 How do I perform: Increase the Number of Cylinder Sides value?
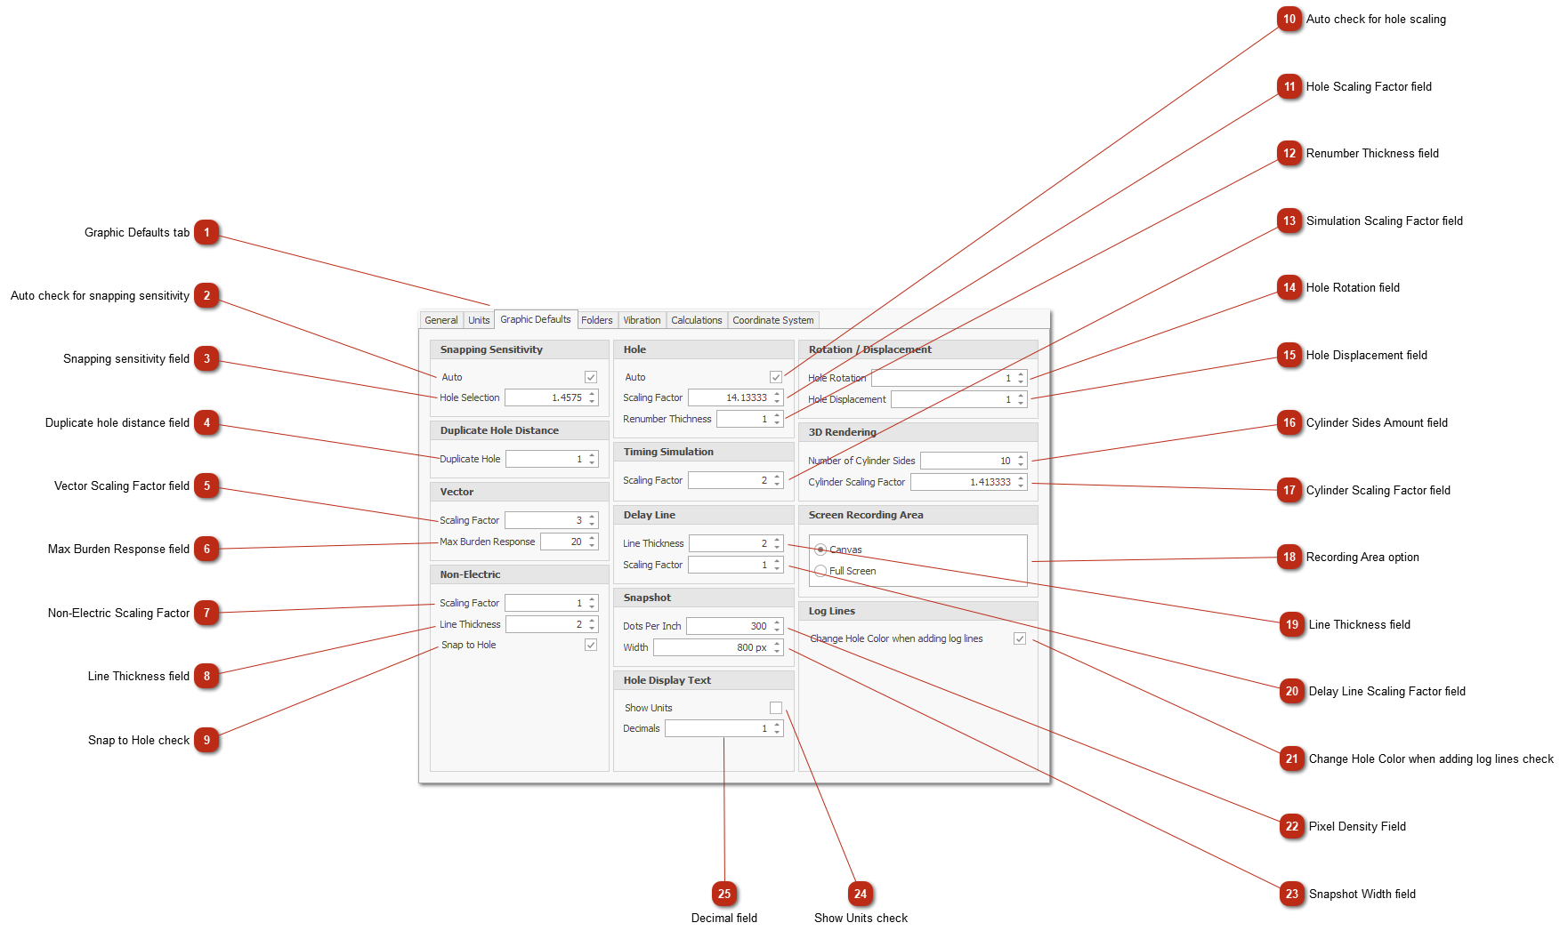tap(1021, 457)
